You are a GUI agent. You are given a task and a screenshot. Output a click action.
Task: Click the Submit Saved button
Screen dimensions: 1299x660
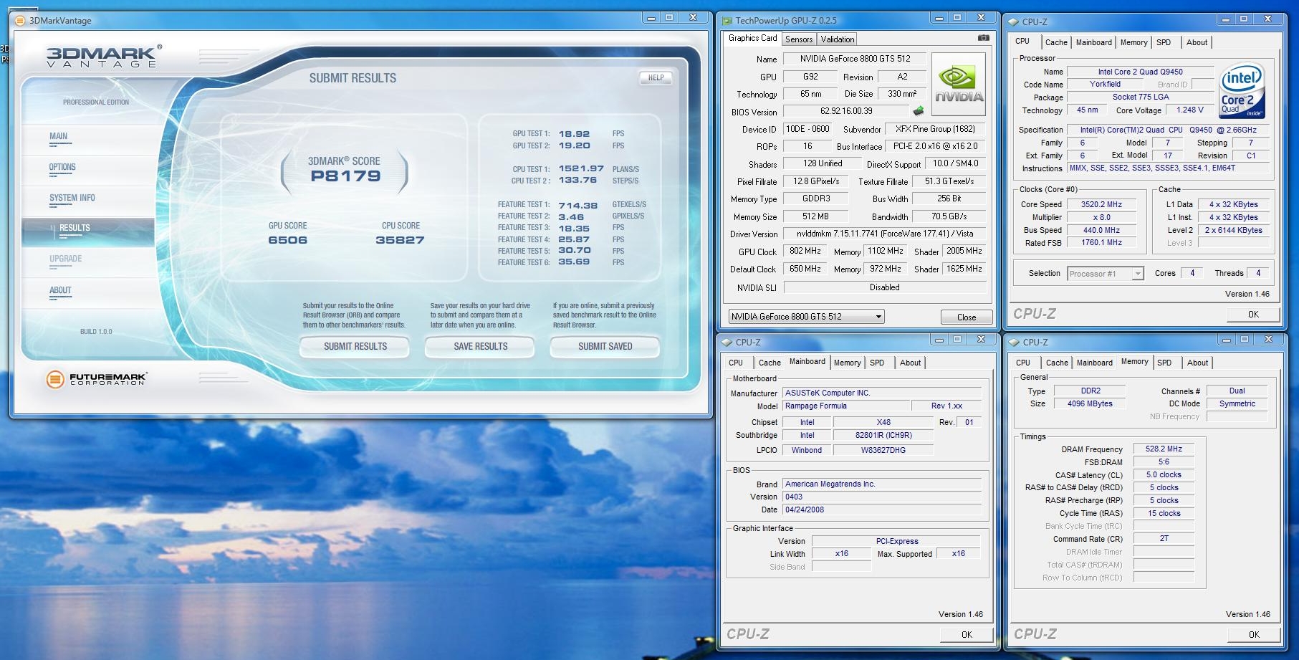tap(605, 347)
